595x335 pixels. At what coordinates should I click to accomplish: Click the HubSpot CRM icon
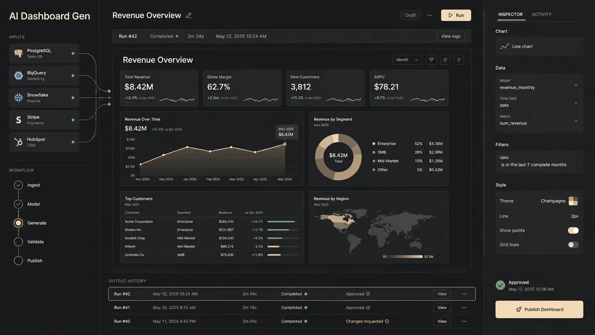click(18, 142)
